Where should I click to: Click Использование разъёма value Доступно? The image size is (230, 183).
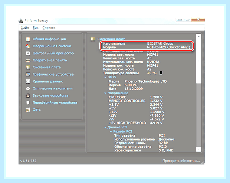pos(166,139)
